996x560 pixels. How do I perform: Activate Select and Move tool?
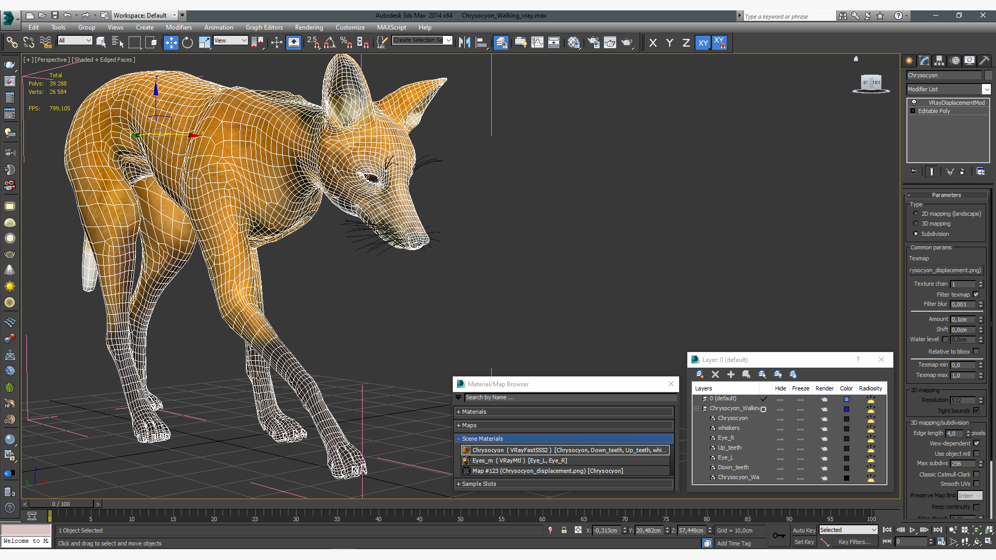coord(171,43)
